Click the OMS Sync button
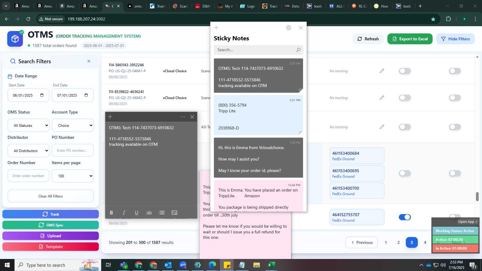This screenshot has height=271, width=482. click(x=51, y=225)
